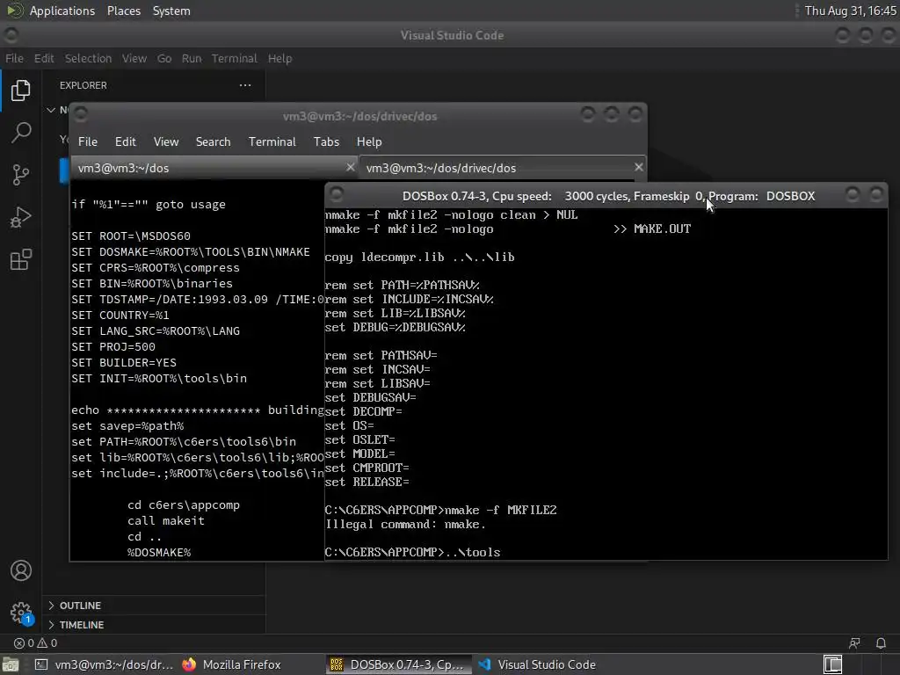Open VS Code Edit menu

(44, 58)
